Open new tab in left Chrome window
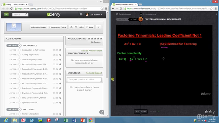Image resolution: width=219 pixels, height=123 pixels. point(31,4)
